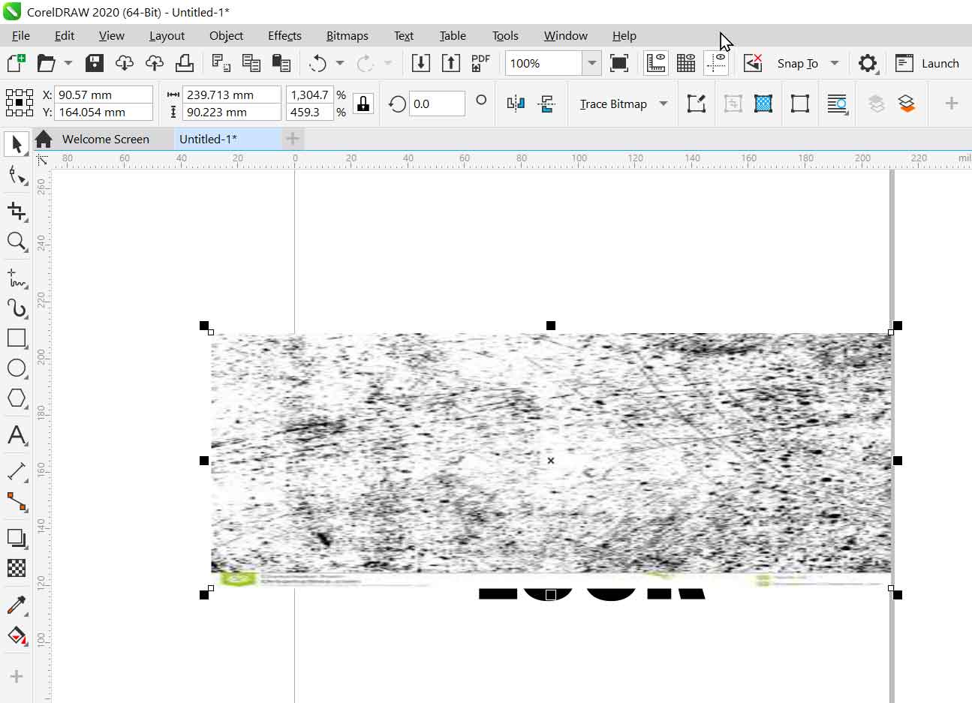The image size is (972, 703).
Task: Expand the Snap To dropdown
Action: point(834,63)
